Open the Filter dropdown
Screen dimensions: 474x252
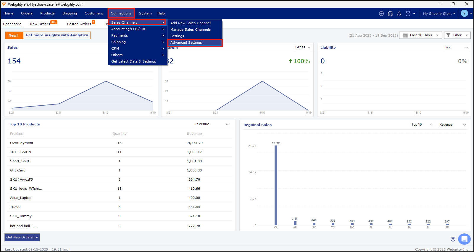click(457, 35)
